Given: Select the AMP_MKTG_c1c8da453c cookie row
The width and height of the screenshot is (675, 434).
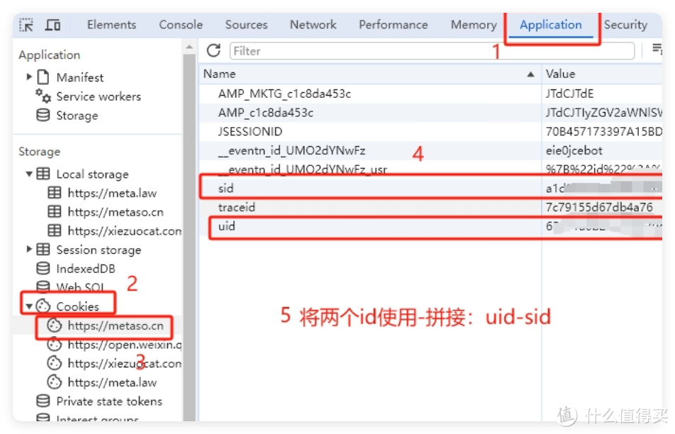Looking at the screenshot, I should [430, 94].
